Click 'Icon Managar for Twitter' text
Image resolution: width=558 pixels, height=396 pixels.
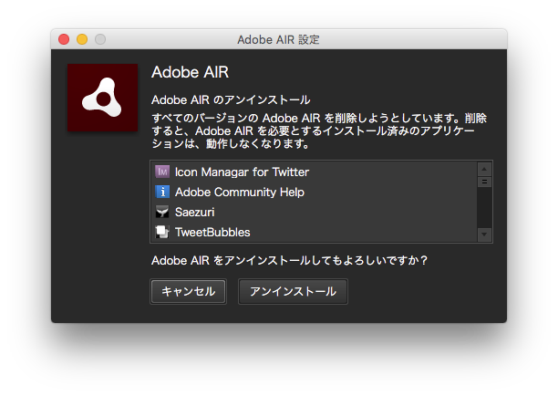[242, 172]
